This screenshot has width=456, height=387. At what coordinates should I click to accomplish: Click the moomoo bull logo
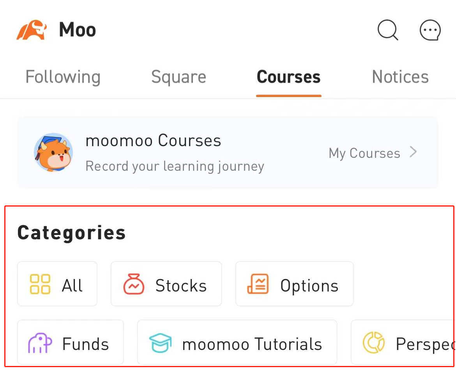pyautogui.click(x=32, y=30)
